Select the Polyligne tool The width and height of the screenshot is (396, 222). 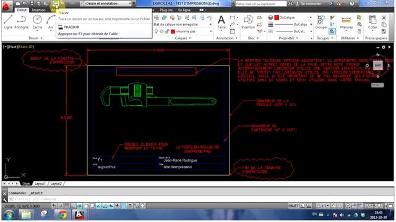coord(21,22)
